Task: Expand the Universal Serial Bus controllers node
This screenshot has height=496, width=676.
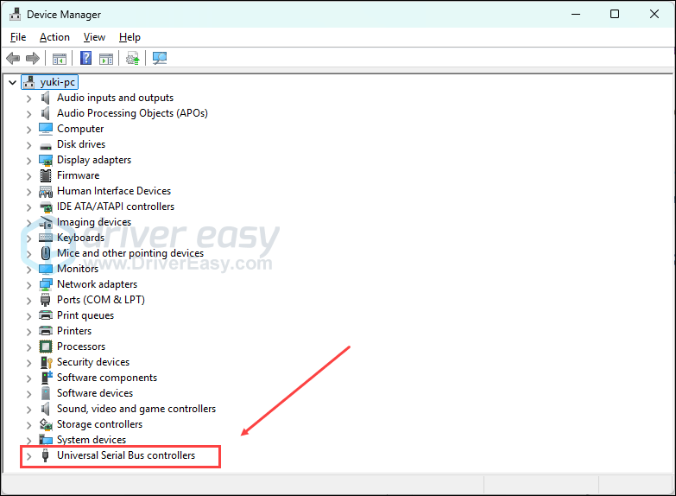Action: click(28, 455)
